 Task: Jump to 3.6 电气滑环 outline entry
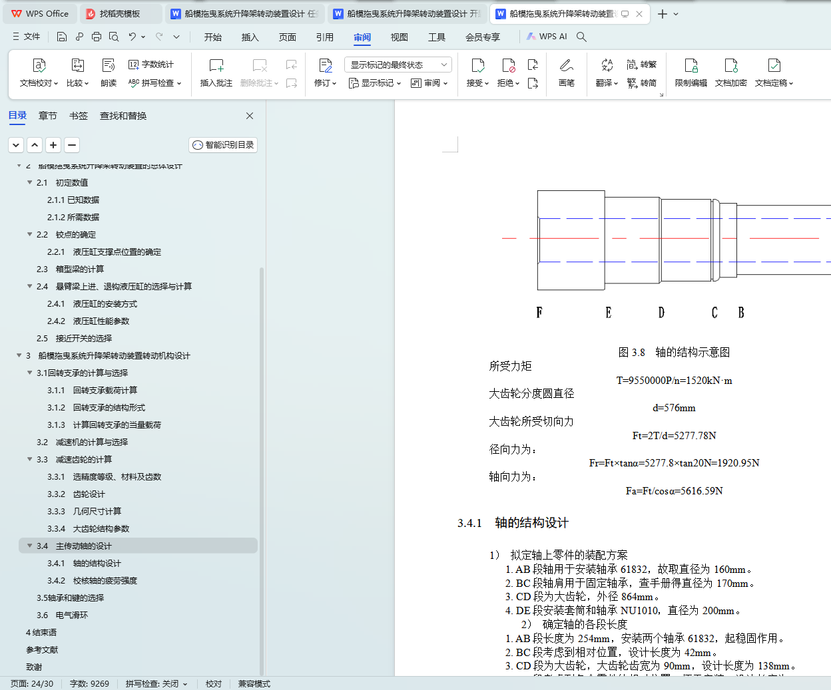tap(62, 615)
